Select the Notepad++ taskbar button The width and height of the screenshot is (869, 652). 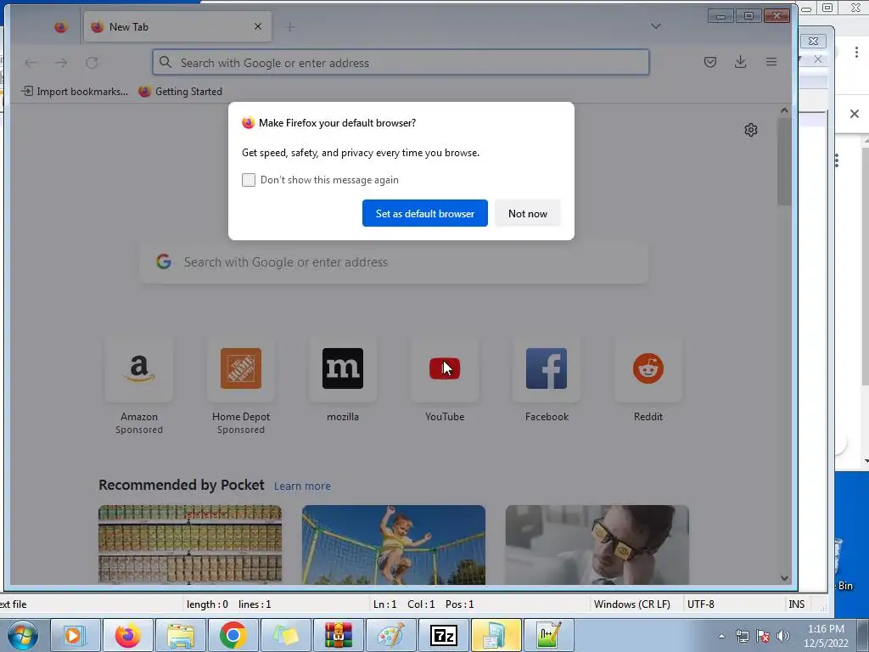point(549,635)
